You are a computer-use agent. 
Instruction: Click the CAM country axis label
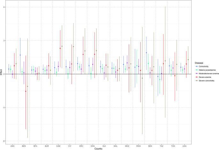coord(58,146)
